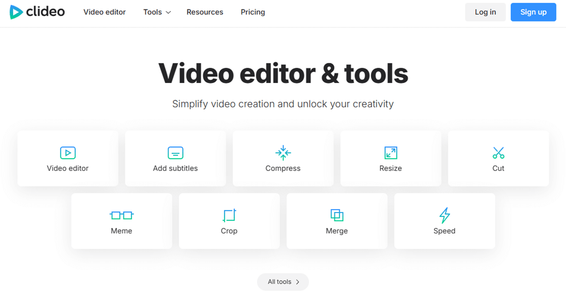Select the Merge overlapping squares icon
The width and height of the screenshot is (566, 296).
[x=337, y=215]
